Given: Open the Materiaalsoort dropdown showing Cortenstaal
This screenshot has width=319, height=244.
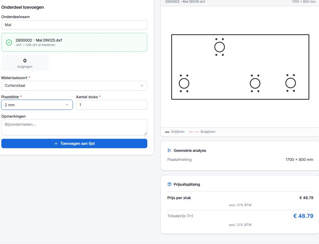Looking at the screenshot, I should 74,85.
